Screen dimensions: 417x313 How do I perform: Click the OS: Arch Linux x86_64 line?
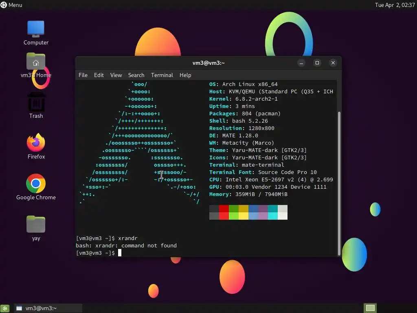(244, 84)
